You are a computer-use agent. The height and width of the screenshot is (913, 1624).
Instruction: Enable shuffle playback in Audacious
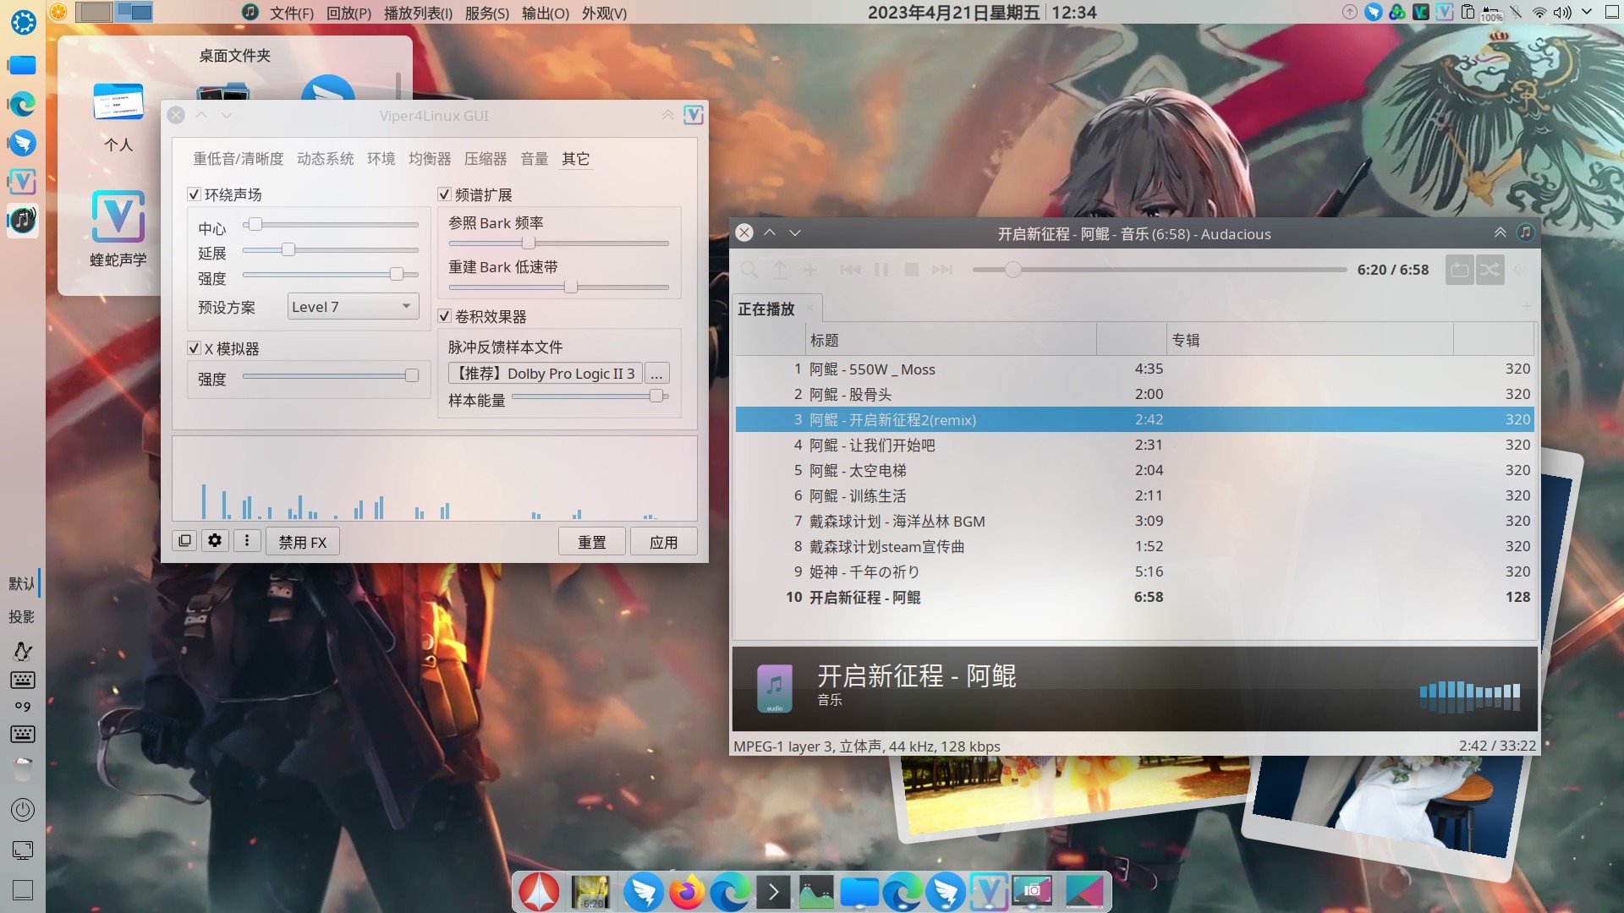point(1490,269)
